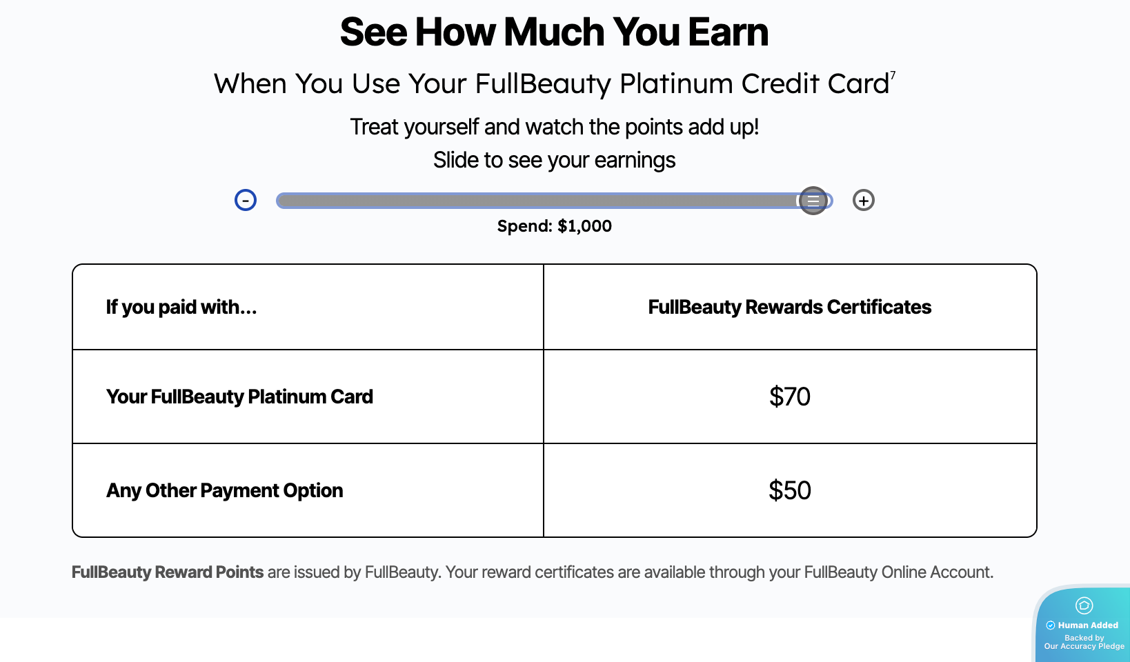The width and height of the screenshot is (1130, 662).
Task: Select the $70 rewards value cell
Action: [x=790, y=397]
